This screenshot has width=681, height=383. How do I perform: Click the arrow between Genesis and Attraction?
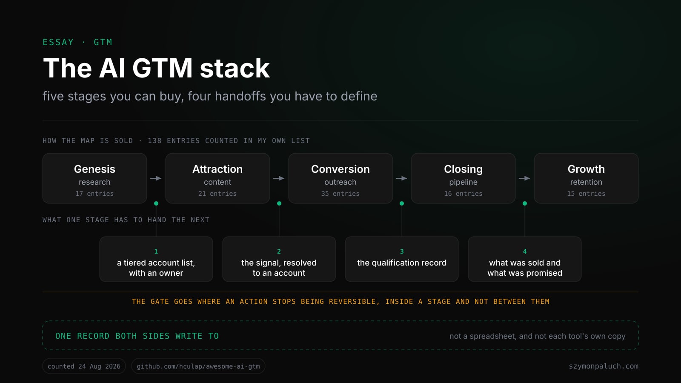[156, 178]
